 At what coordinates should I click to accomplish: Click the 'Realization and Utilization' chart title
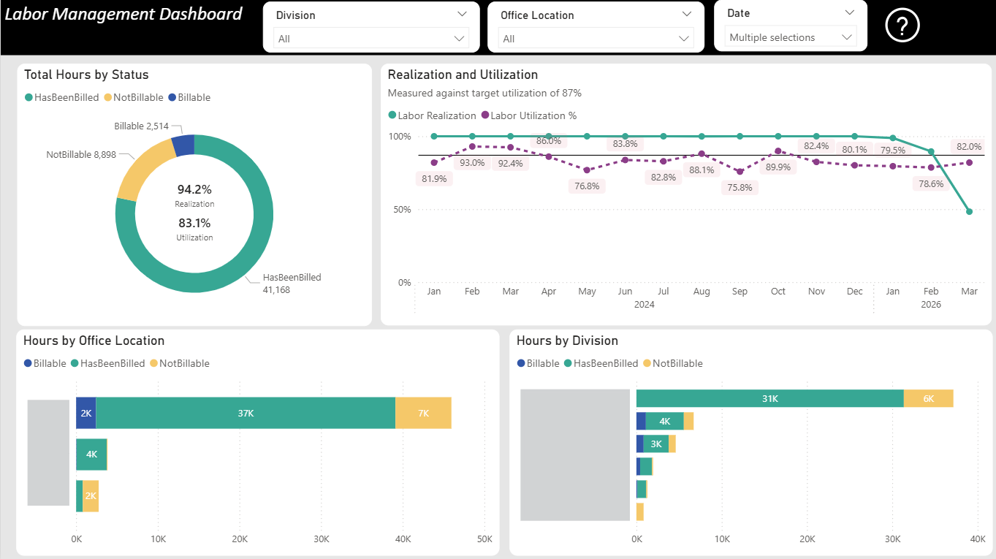point(463,75)
